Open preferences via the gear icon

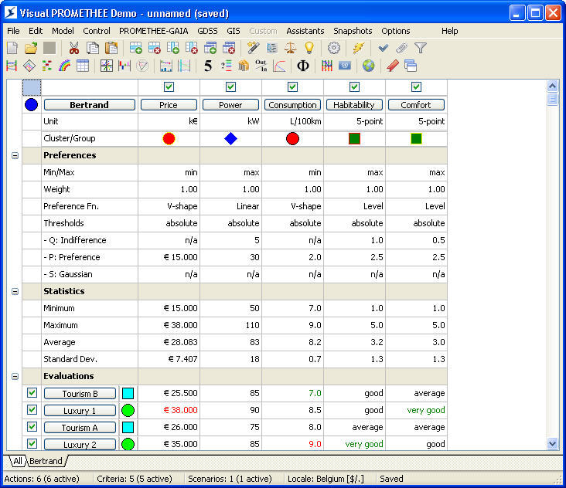334,48
